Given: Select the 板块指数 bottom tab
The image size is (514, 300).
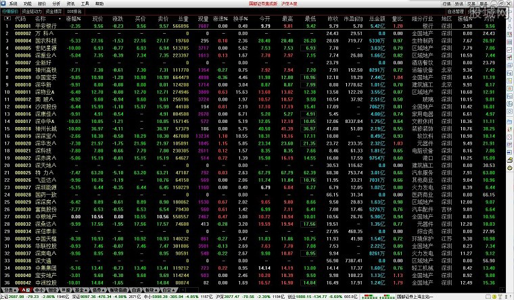Looking at the screenshot, I should tap(118, 290).
